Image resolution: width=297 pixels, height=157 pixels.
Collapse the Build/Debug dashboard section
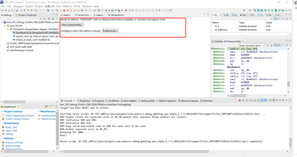(2, 123)
